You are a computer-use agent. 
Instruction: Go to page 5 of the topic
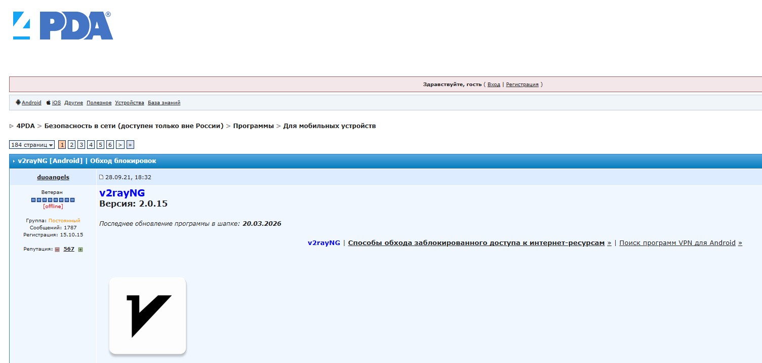(100, 145)
